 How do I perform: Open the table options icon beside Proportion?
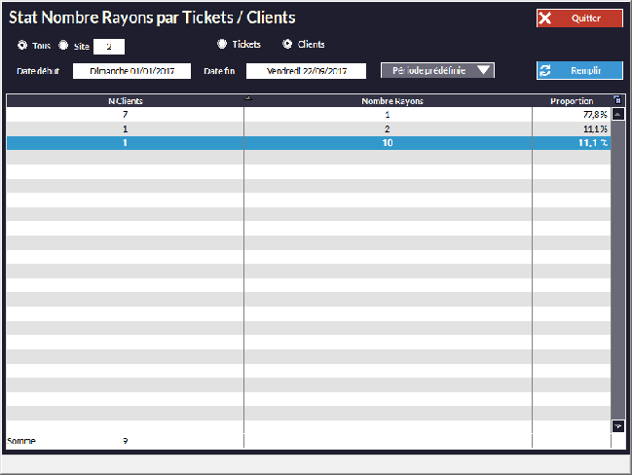coord(617,99)
